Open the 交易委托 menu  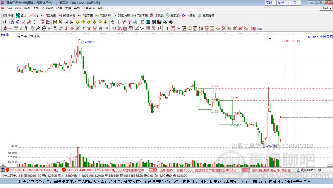(88, 9)
